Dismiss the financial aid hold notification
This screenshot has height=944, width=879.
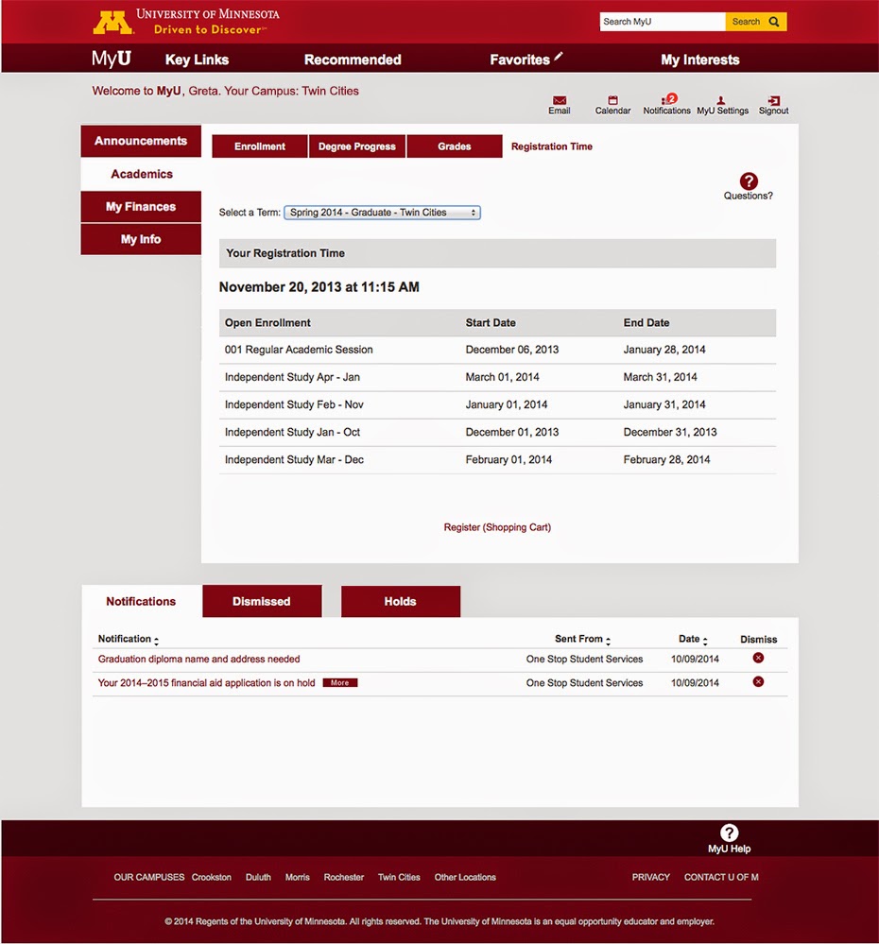757,682
